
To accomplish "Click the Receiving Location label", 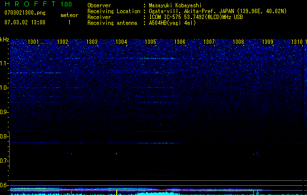I will coord(114,11).
